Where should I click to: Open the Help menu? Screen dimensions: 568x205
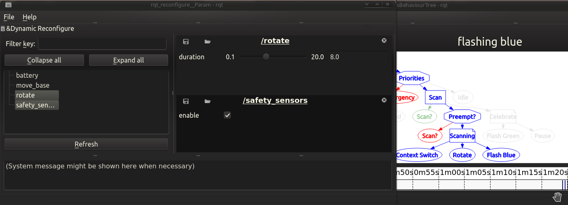coord(30,17)
